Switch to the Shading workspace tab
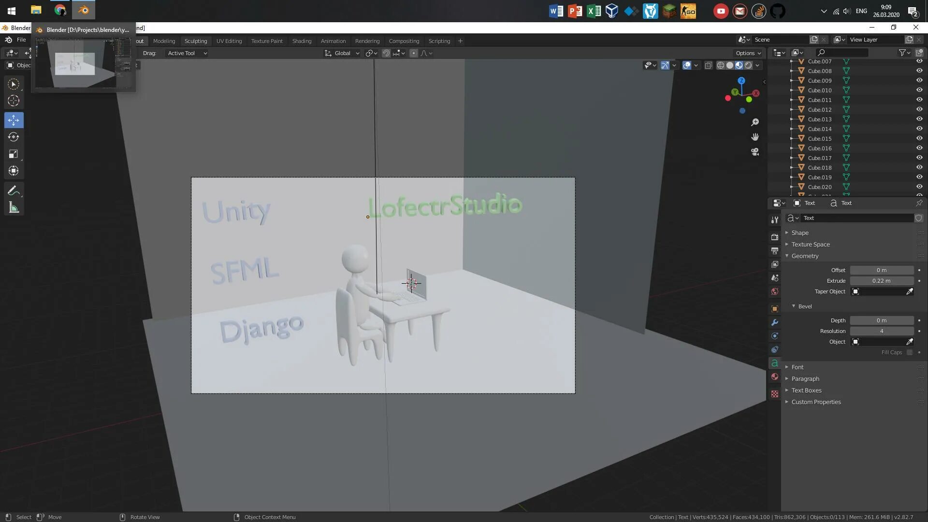Screen dimensions: 928x522 (302, 41)
